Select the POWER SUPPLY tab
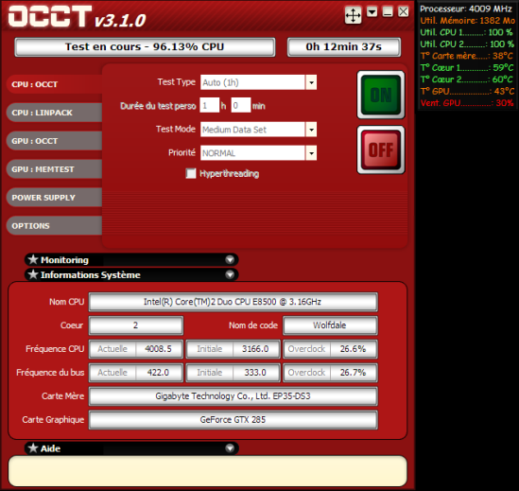 (x=55, y=198)
